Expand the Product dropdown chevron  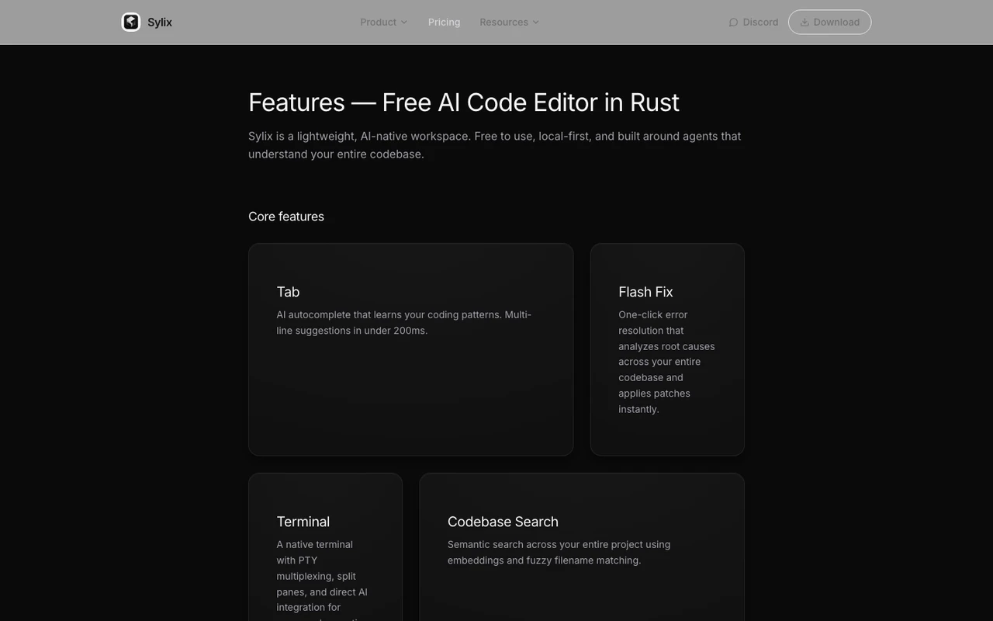click(x=404, y=23)
